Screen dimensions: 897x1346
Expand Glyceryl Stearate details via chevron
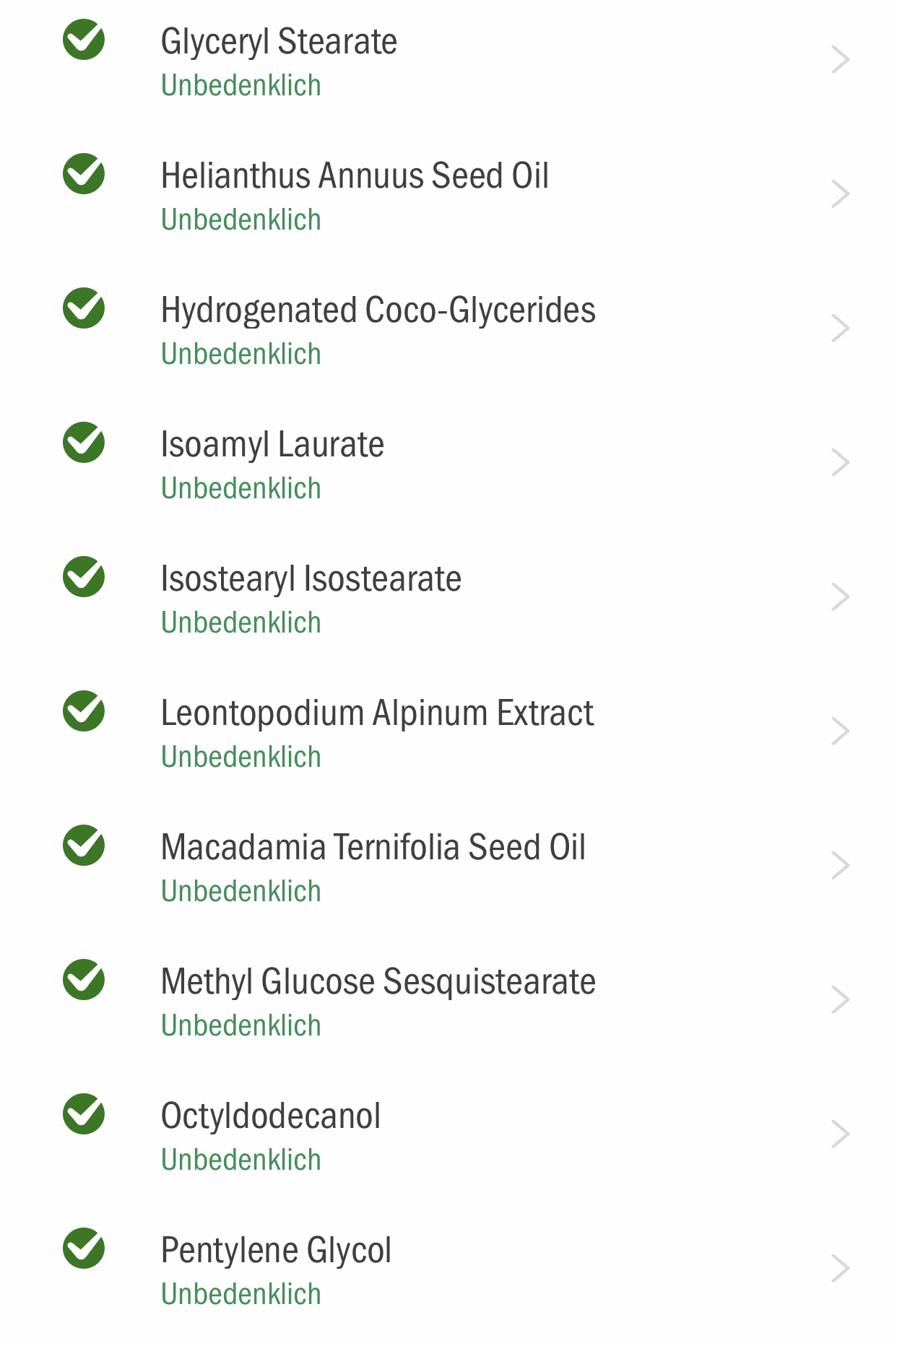point(840,60)
